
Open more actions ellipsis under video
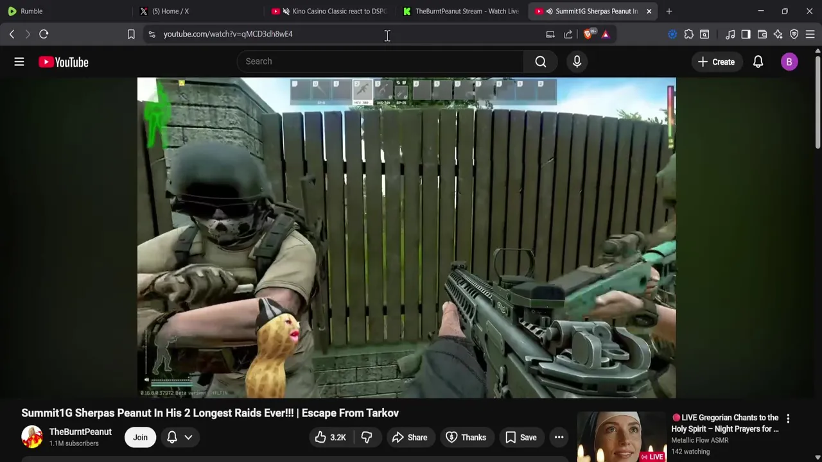pos(559,438)
